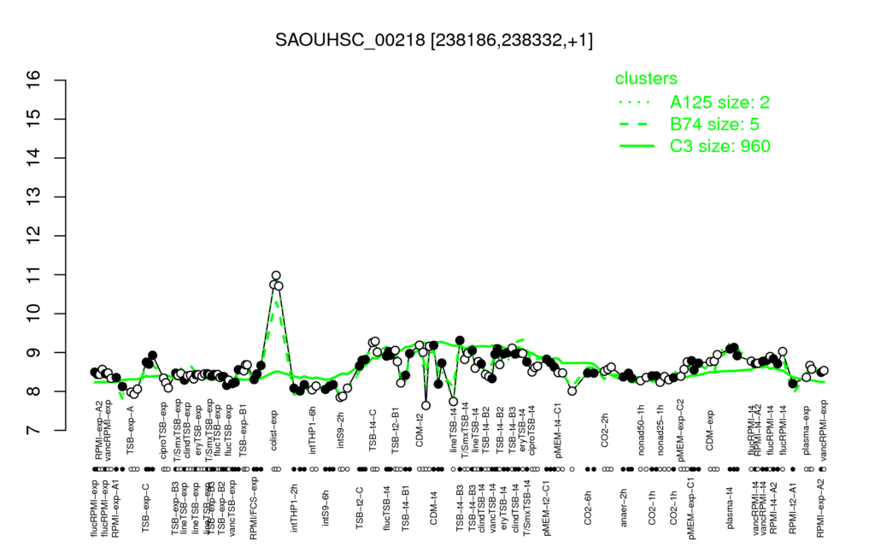Click the 'intS9-2h' x-axis label

341,431
